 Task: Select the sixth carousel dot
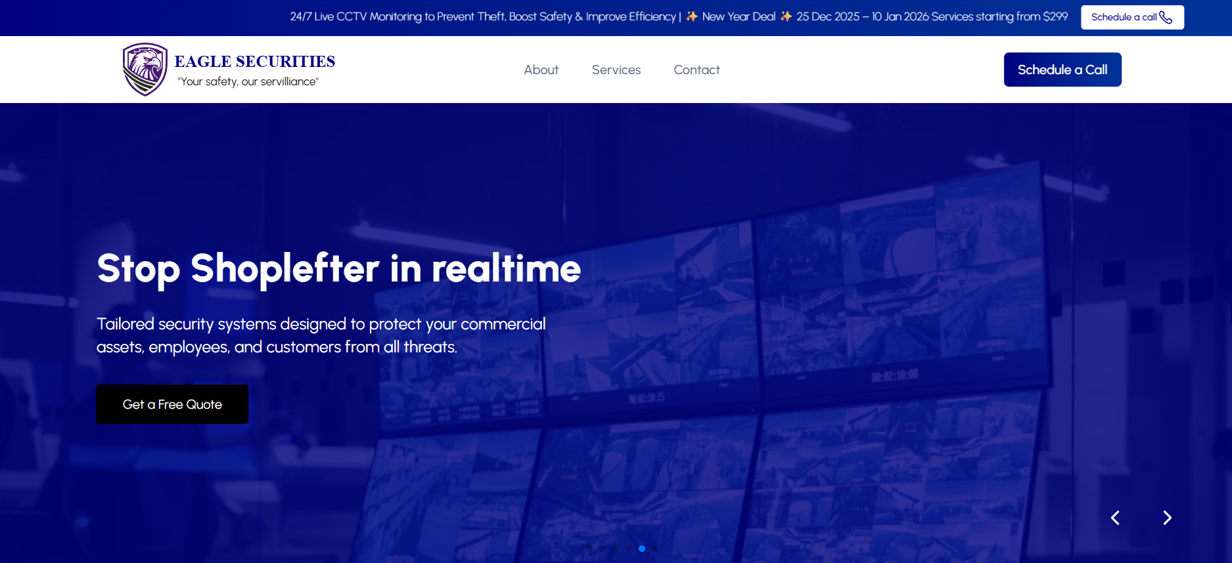tap(655, 549)
